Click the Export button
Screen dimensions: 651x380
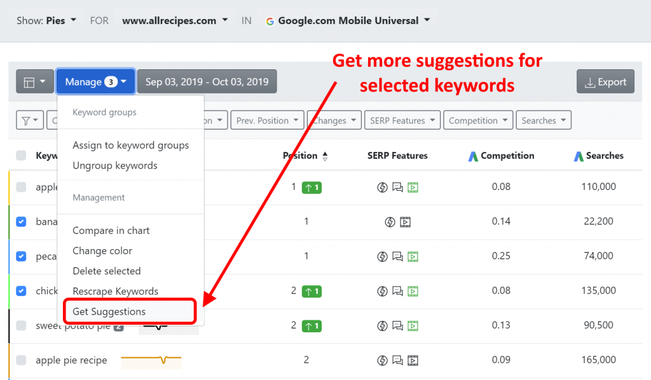point(605,82)
